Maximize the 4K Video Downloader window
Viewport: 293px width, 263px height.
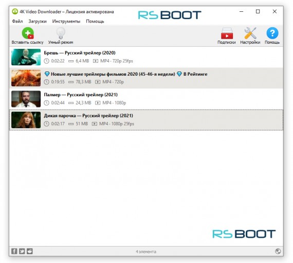click(x=258, y=12)
